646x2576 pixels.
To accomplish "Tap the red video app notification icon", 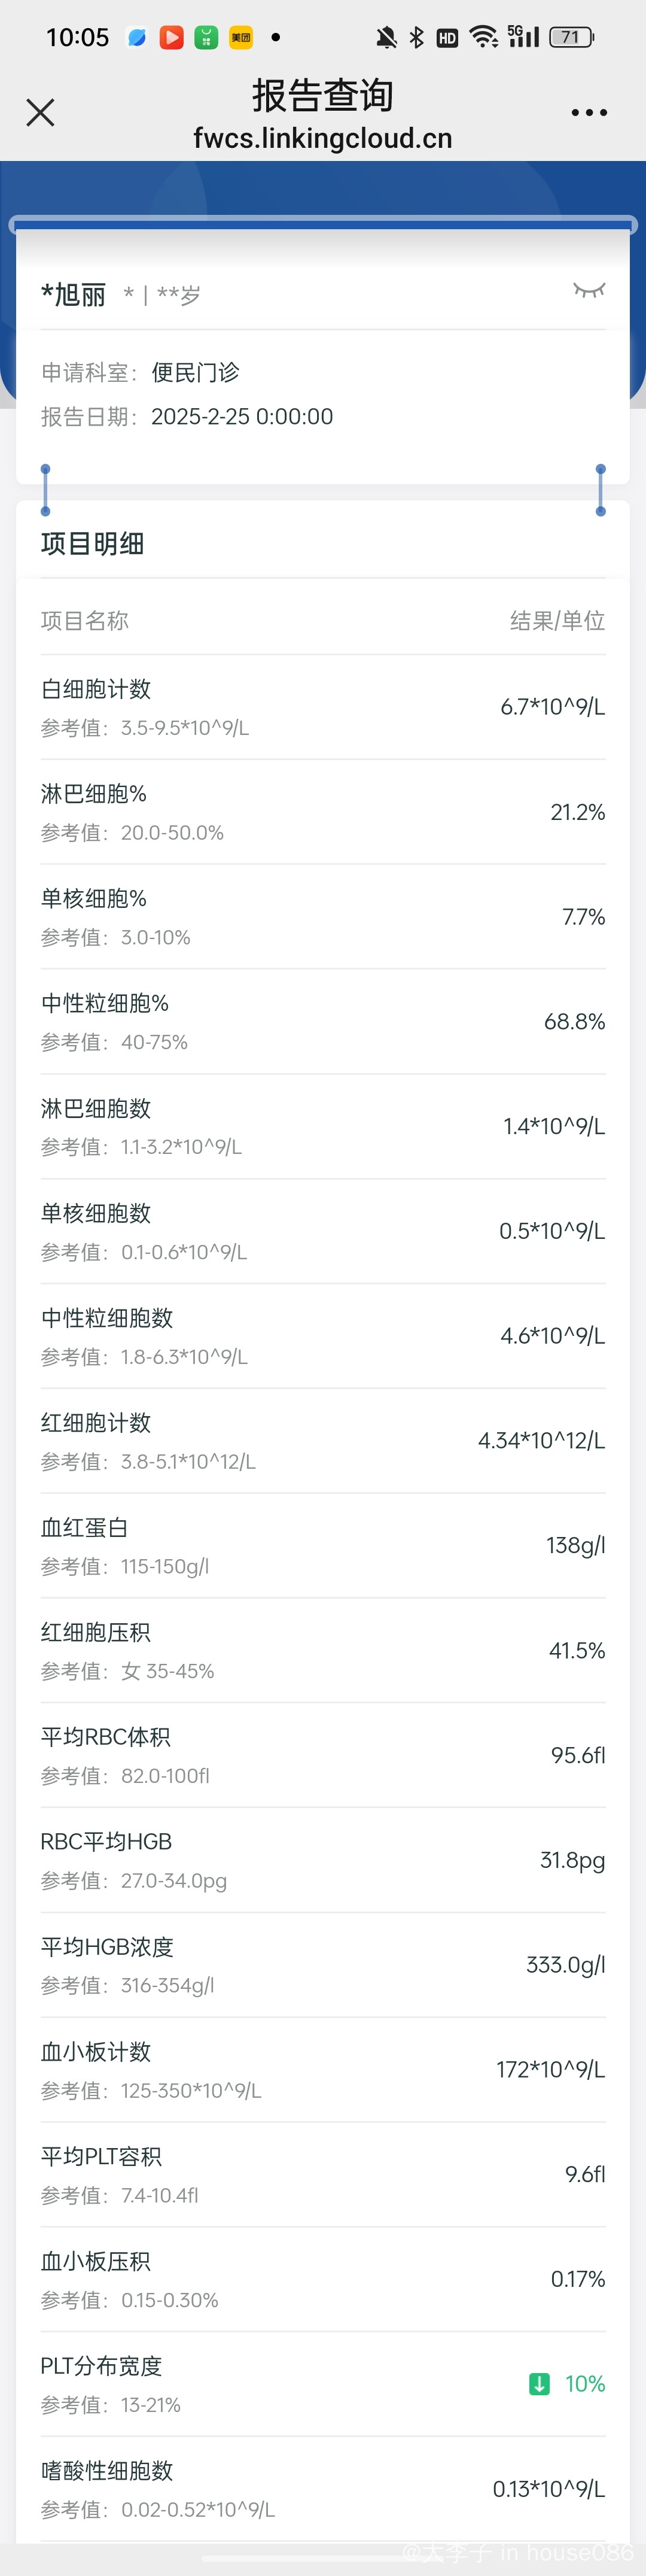I will coord(172,38).
